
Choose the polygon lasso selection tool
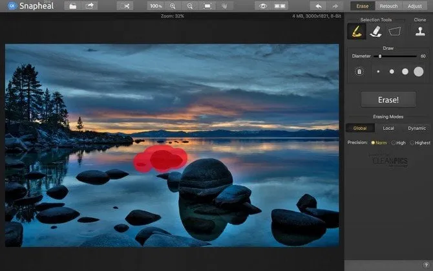[x=395, y=31]
